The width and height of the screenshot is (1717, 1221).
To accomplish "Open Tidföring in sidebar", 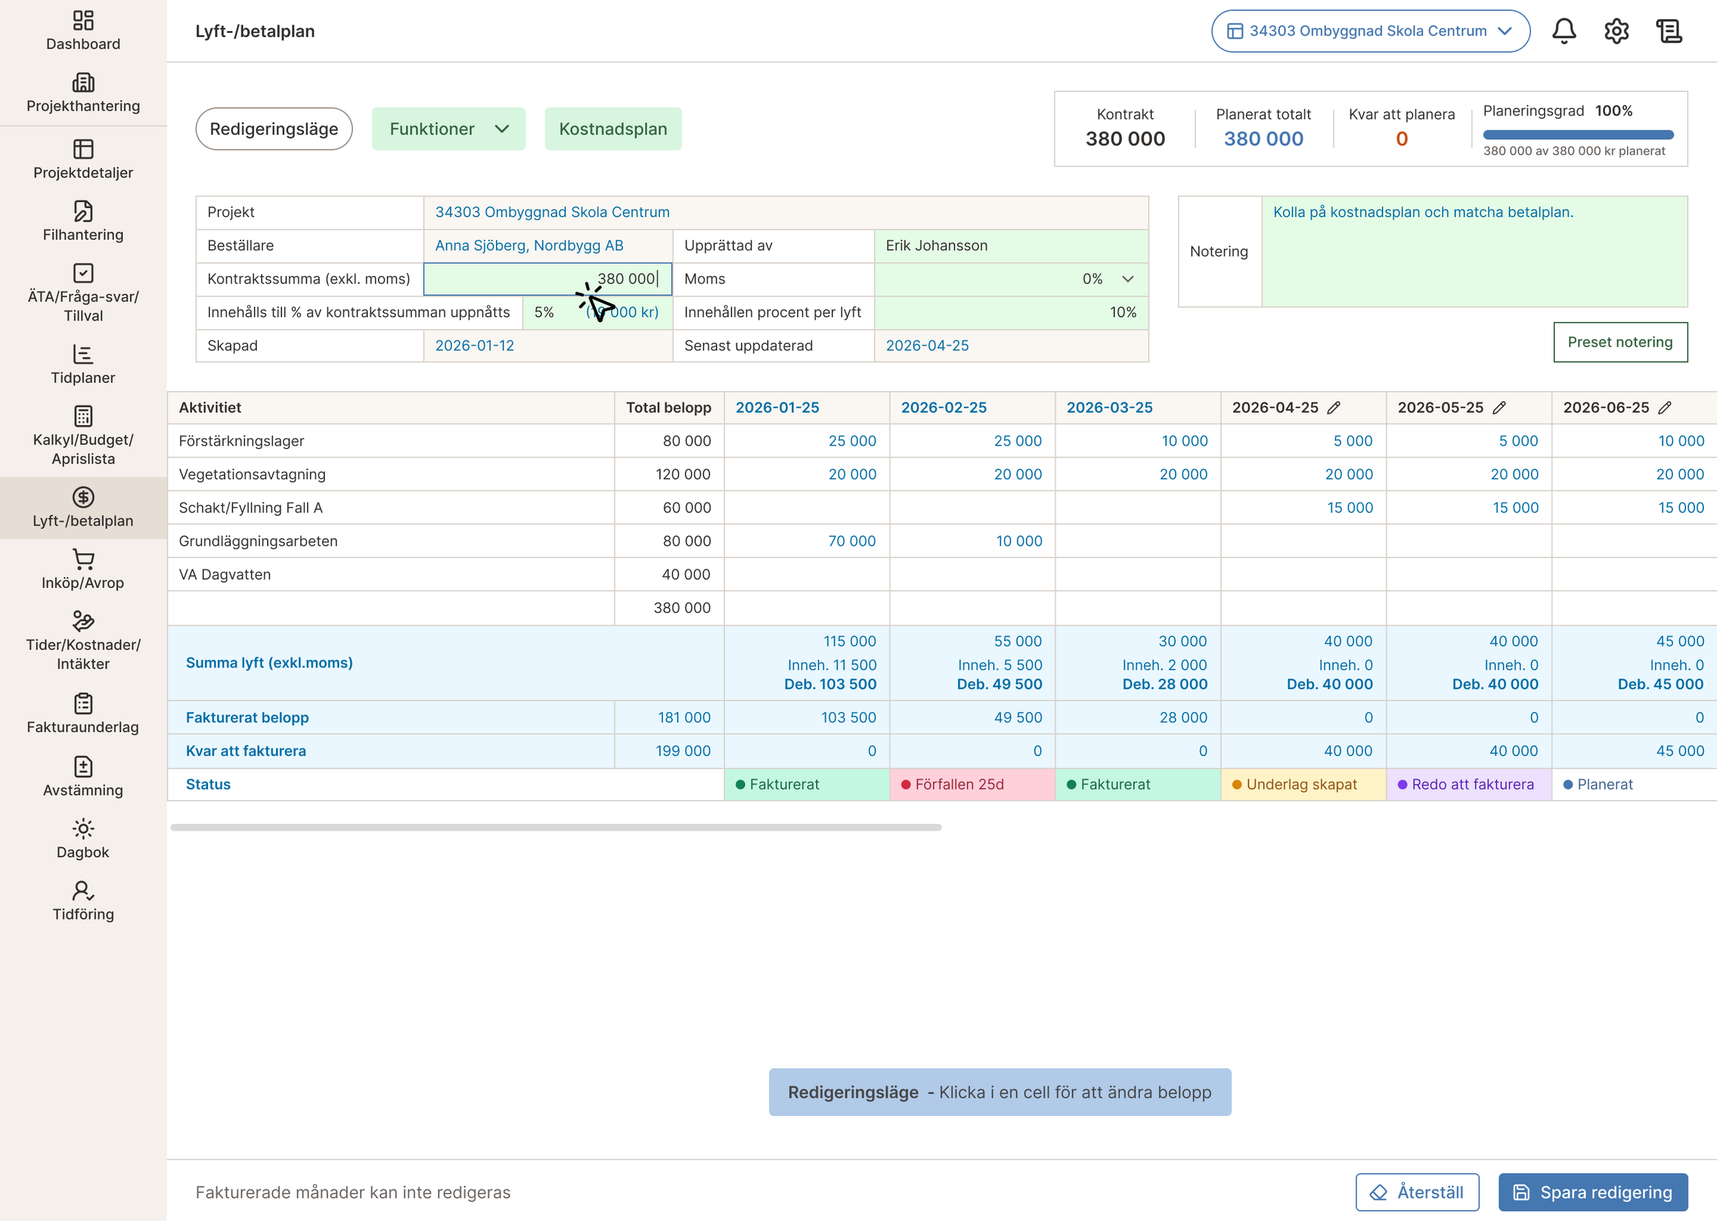I will click(82, 901).
